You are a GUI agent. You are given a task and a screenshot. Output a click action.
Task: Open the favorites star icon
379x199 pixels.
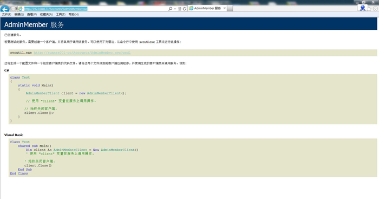tap(370, 9)
